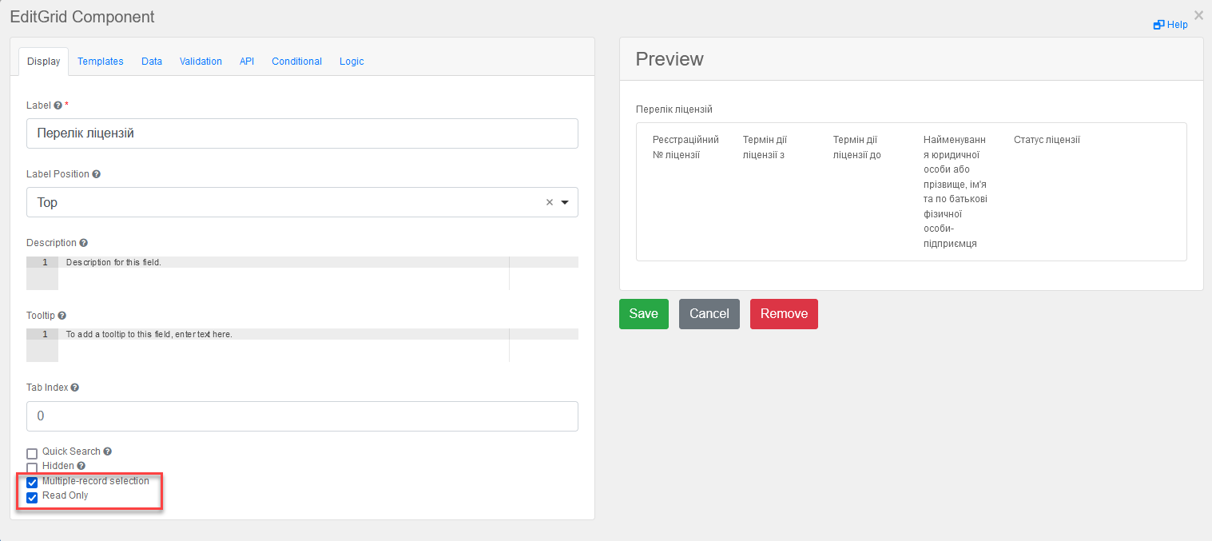This screenshot has height=541, width=1212.
Task: Open the Data tab
Action: (x=152, y=62)
